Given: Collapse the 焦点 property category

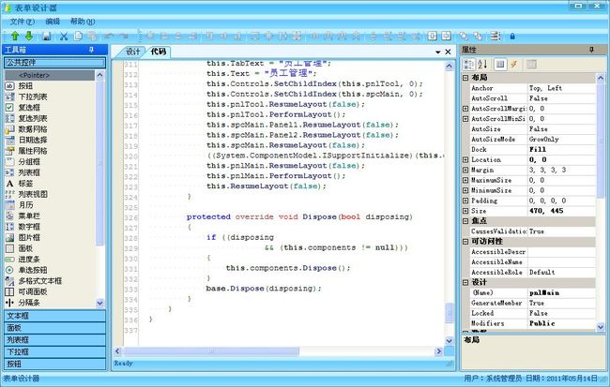Looking at the screenshot, I should pyautogui.click(x=465, y=221).
